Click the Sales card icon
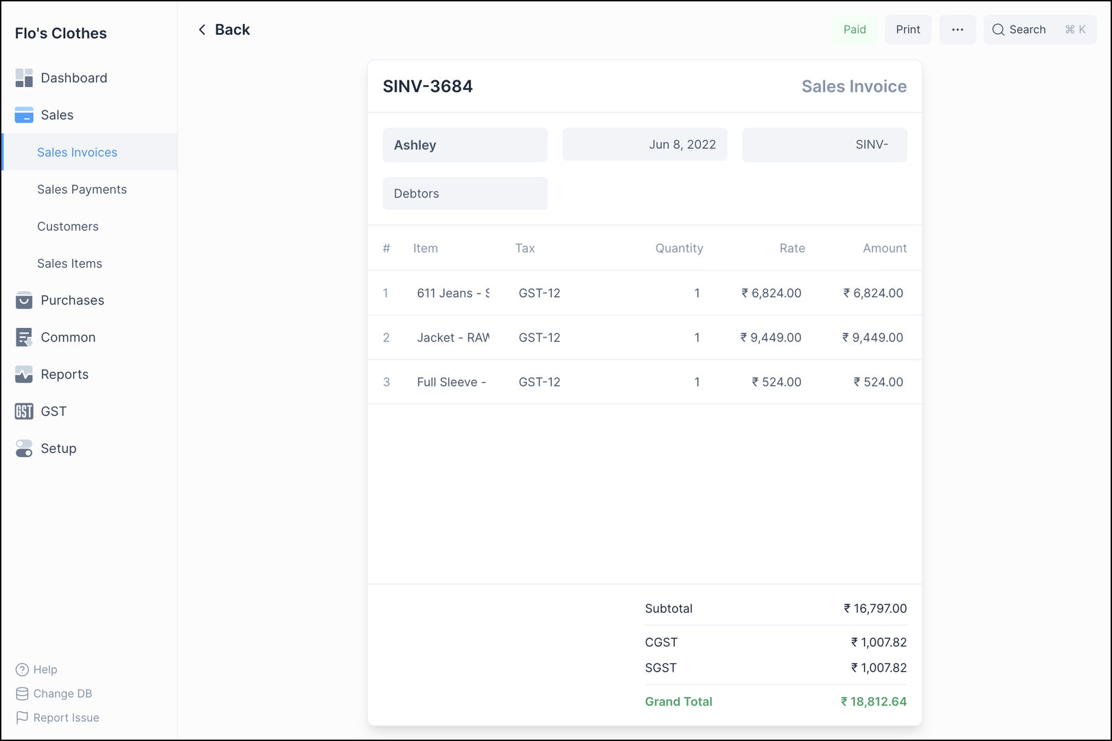The width and height of the screenshot is (1112, 741). pyautogui.click(x=24, y=115)
